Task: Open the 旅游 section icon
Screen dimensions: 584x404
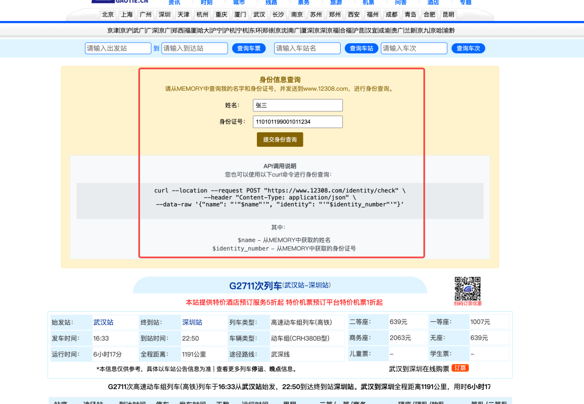Action: 336,2
